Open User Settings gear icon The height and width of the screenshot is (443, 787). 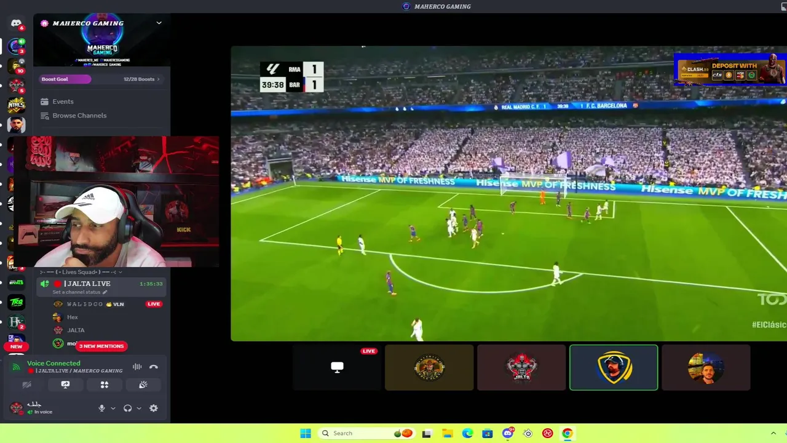coord(154,408)
